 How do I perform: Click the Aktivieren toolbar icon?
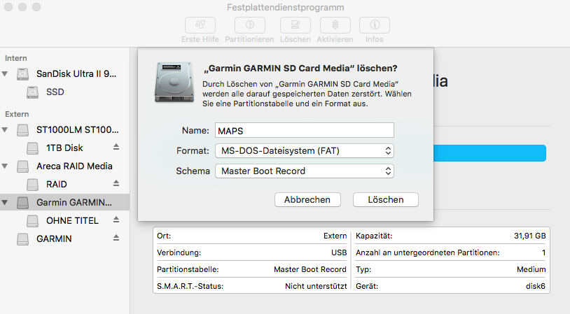click(335, 25)
